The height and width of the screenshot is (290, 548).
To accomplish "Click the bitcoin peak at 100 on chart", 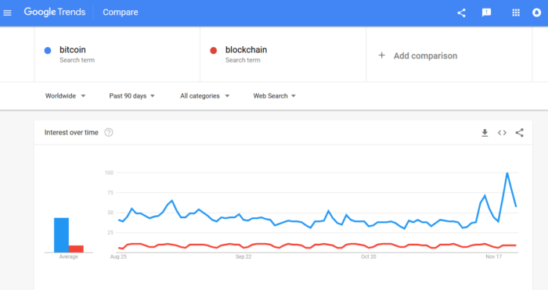I will [507, 173].
